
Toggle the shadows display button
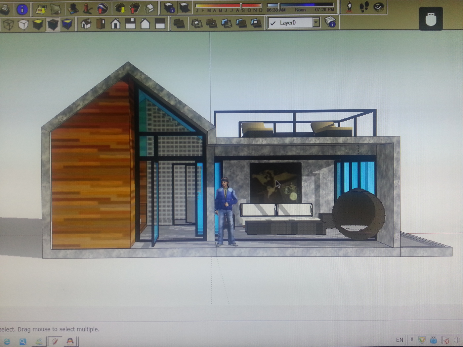click(x=184, y=8)
